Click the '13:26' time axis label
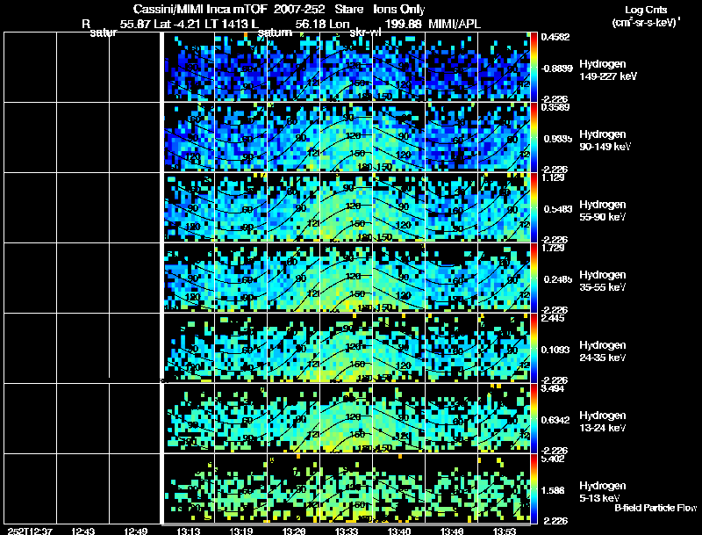702x535 pixels. pos(294,531)
